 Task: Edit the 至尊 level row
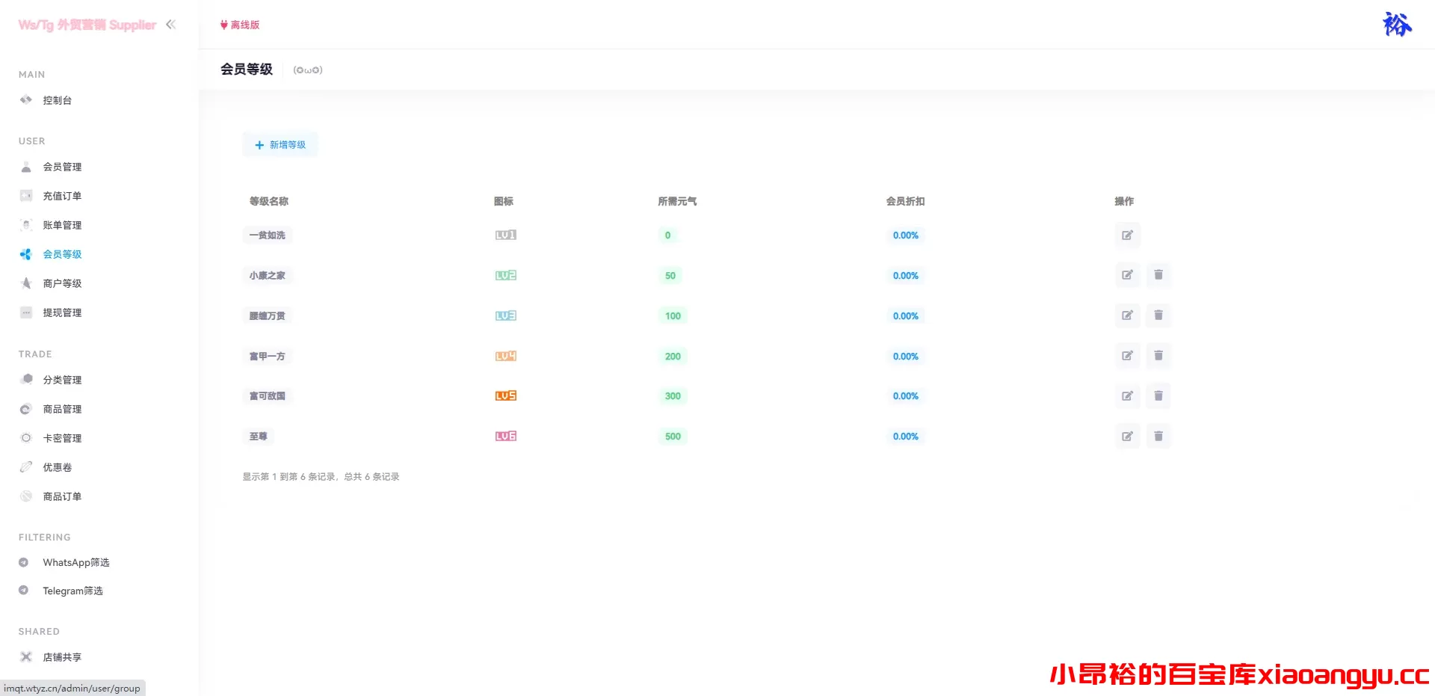(1127, 437)
